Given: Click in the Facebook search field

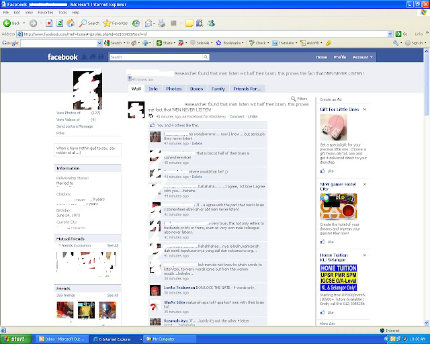Looking at the screenshot, I should tap(157, 57).
